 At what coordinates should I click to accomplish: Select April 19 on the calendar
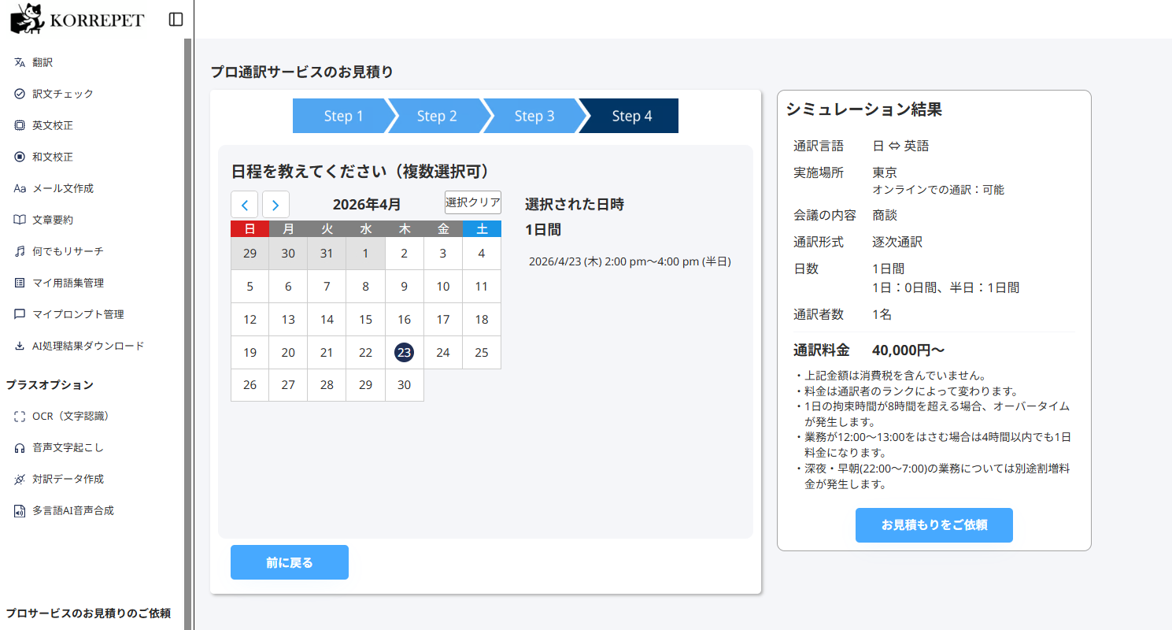tap(250, 353)
